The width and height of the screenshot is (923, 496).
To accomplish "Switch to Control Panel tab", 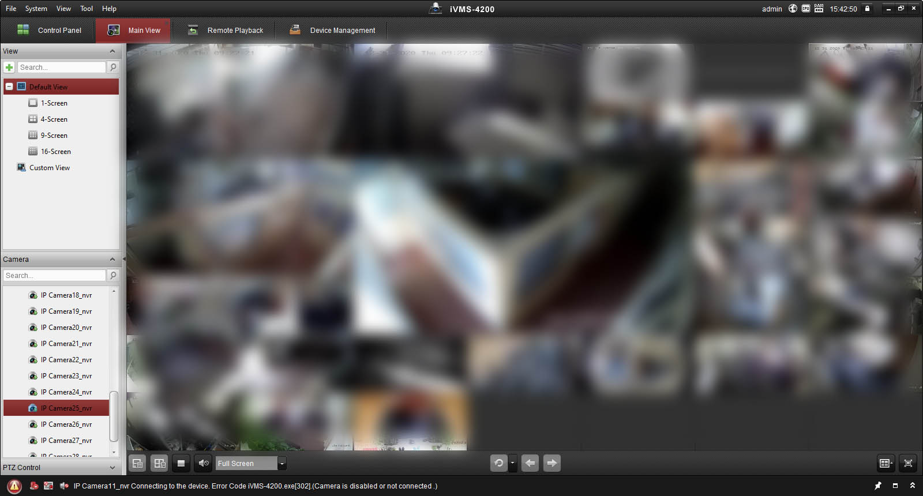I will (x=49, y=31).
